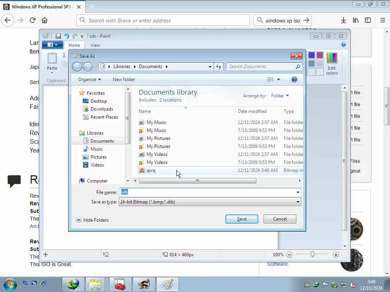Select Pictures in the Libraries tree
This screenshot has width=390, height=292.
[99, 157]
